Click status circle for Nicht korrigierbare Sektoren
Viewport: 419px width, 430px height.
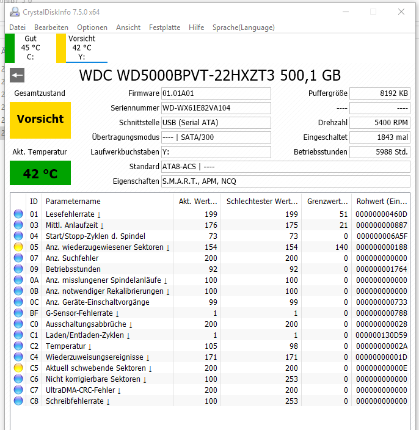click(x=18, y=379)
